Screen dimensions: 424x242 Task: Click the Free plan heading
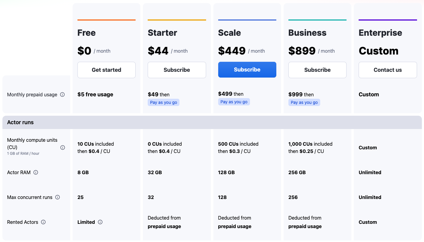coord(87,33)
